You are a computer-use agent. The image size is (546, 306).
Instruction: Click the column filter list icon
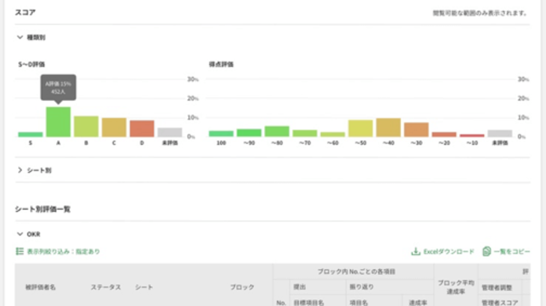20,251
